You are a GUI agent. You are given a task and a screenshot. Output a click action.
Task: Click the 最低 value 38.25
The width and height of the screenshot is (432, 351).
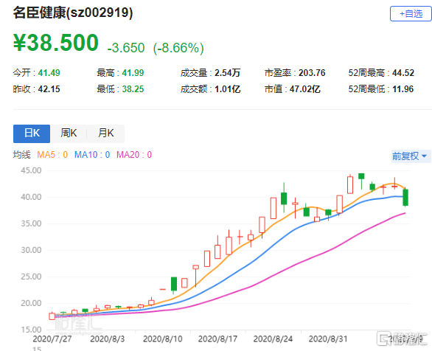(x=133, y=89)
